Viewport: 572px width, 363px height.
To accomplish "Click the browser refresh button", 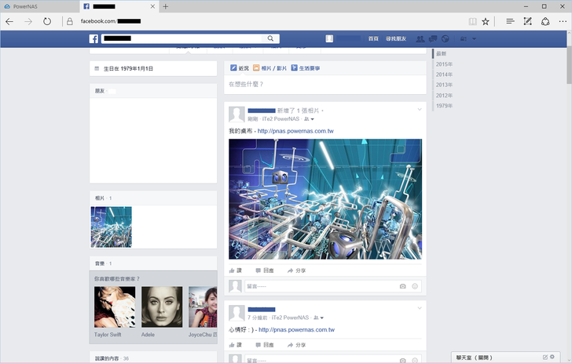I will (47, 21).
